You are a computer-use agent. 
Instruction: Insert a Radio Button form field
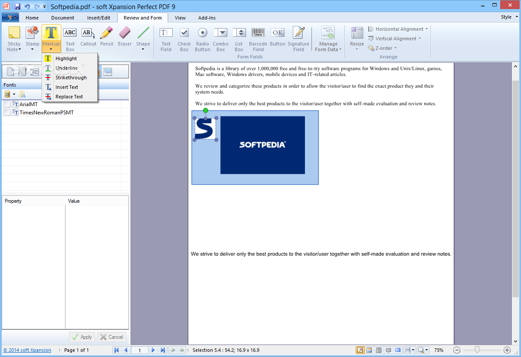(x=203, y=39)
